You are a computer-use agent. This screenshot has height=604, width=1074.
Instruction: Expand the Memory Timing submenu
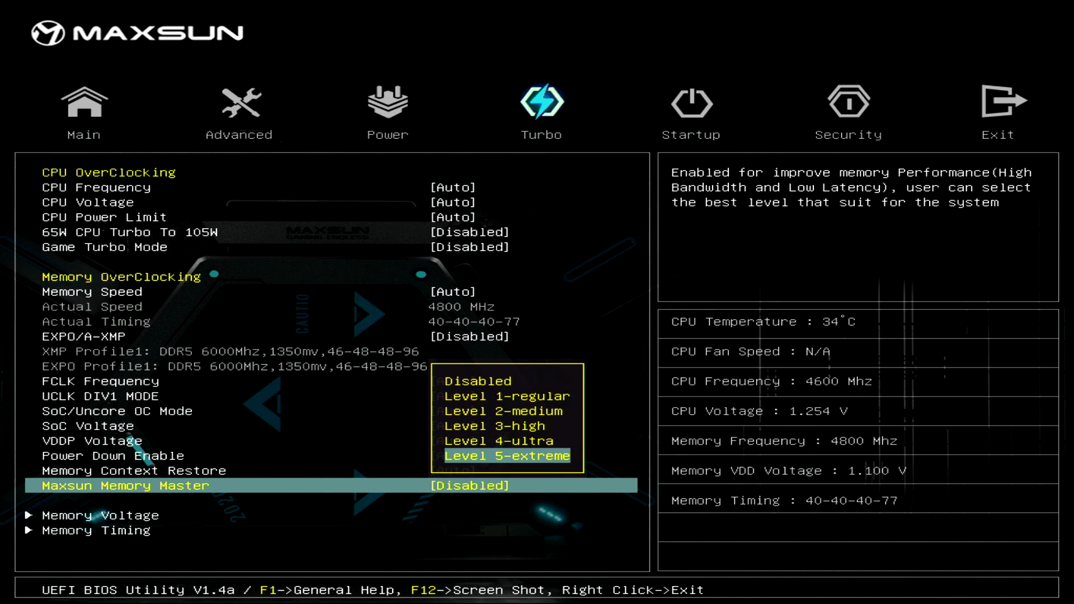tap(96, 531)
